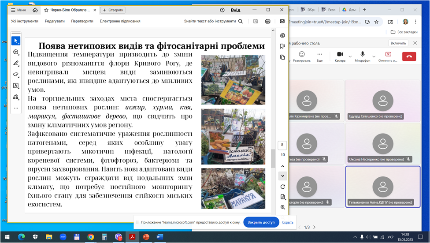Expand the microphone options arrow

click(373, 56)
